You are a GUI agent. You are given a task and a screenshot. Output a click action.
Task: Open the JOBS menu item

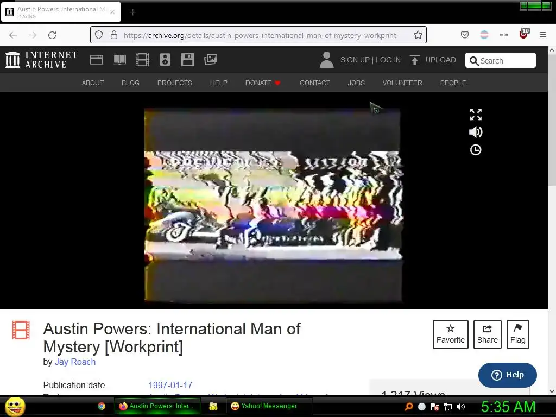click(x=356, y=83)
